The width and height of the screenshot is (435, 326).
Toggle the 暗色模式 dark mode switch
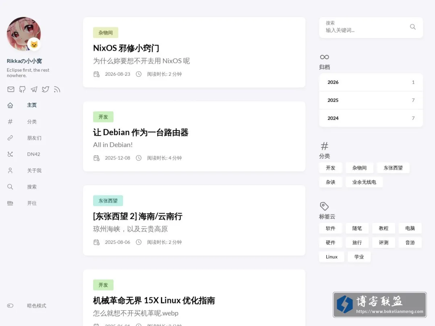10,306
